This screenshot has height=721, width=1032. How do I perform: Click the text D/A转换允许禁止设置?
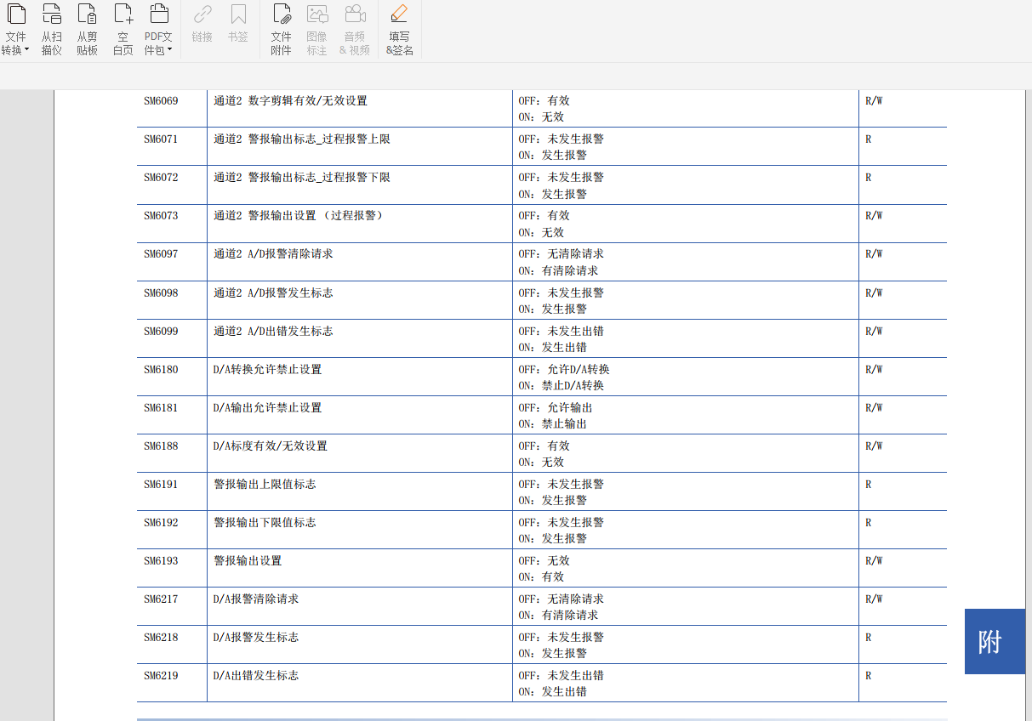[267, 370]
